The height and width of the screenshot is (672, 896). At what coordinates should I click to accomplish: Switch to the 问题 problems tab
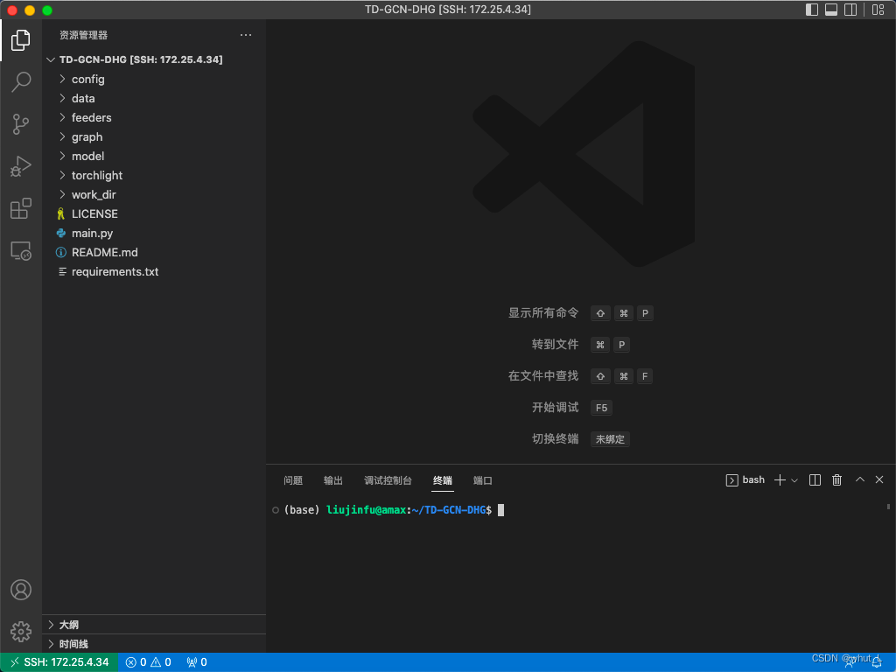point(293,480)
